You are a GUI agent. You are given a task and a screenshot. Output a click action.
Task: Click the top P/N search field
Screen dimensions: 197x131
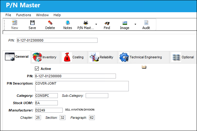point(57,40)
